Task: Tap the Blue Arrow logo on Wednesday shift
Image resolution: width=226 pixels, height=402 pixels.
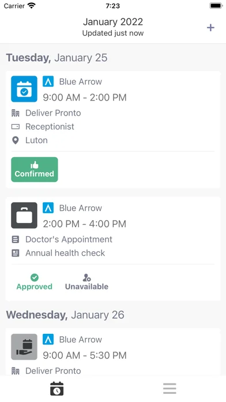Action: [48, 340]
